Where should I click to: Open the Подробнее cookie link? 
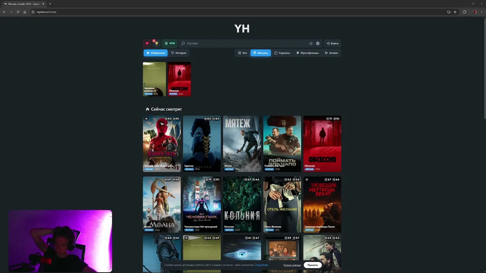262,265
